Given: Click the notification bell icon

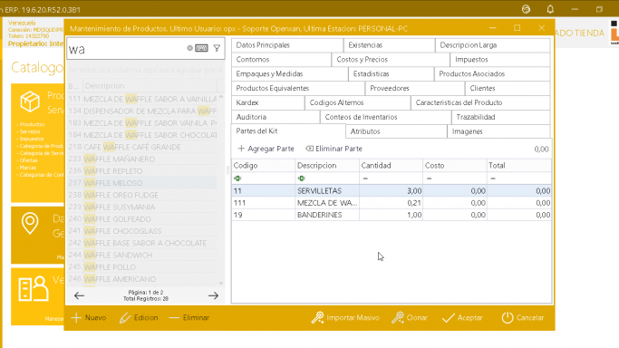Looking at the screenshot, I should 550,9.
